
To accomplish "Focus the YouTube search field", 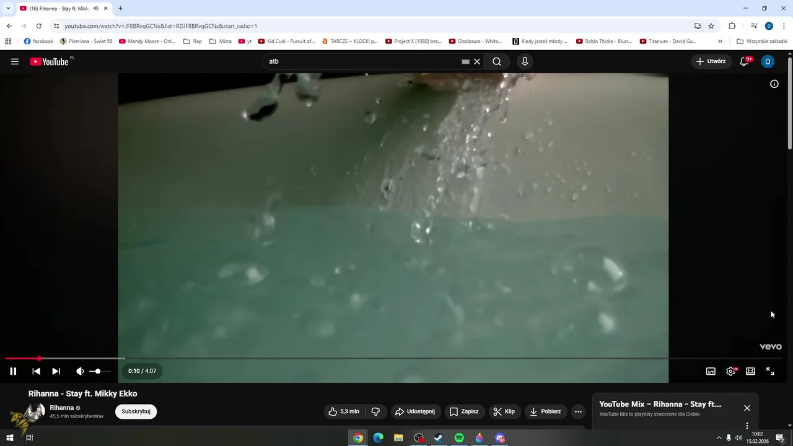I will (362, 61).
